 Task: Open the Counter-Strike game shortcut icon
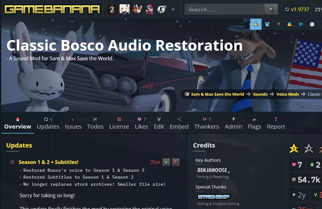click(x=162, y=9)
